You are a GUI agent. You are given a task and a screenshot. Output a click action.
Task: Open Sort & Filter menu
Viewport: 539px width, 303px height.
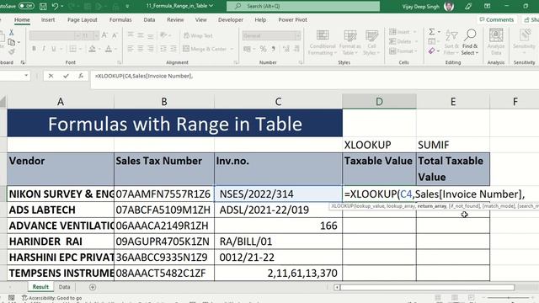(451, 42)
